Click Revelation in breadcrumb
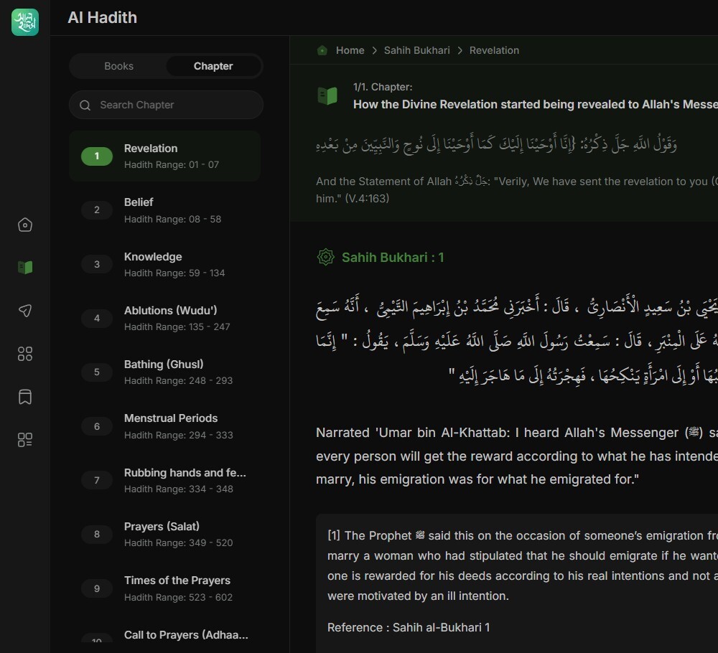 494,50
